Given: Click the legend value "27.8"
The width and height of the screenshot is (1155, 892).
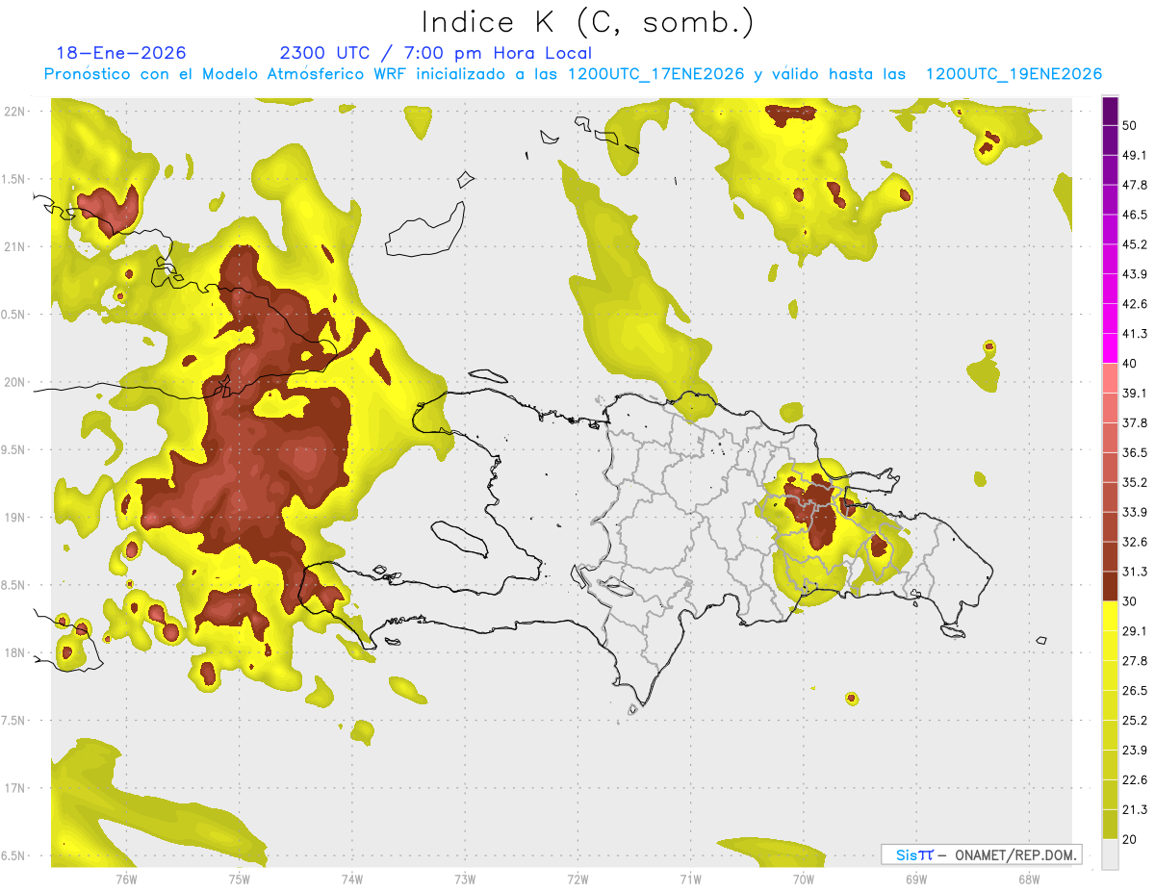Looking at the screenshot, I should 1135,662.
